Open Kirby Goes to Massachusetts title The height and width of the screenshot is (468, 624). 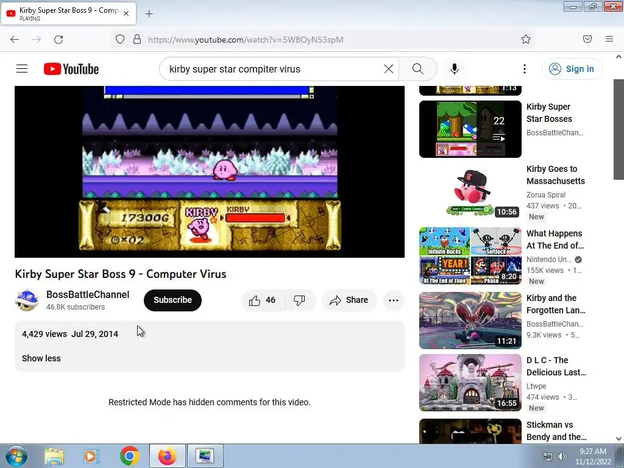[556, 175]
